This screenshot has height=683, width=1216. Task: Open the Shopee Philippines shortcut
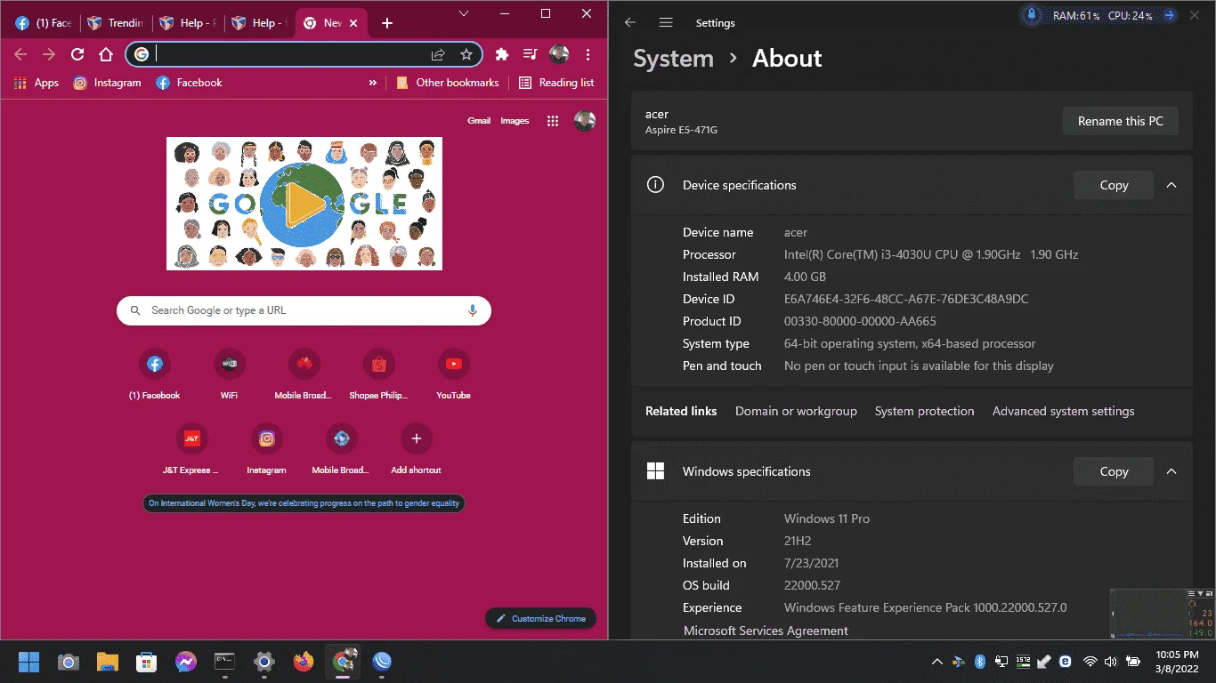click(x=379, y=374)
